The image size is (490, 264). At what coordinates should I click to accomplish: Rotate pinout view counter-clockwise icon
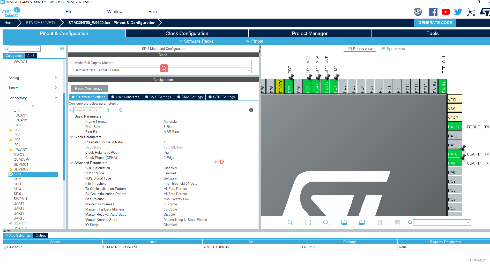[362, 222]
